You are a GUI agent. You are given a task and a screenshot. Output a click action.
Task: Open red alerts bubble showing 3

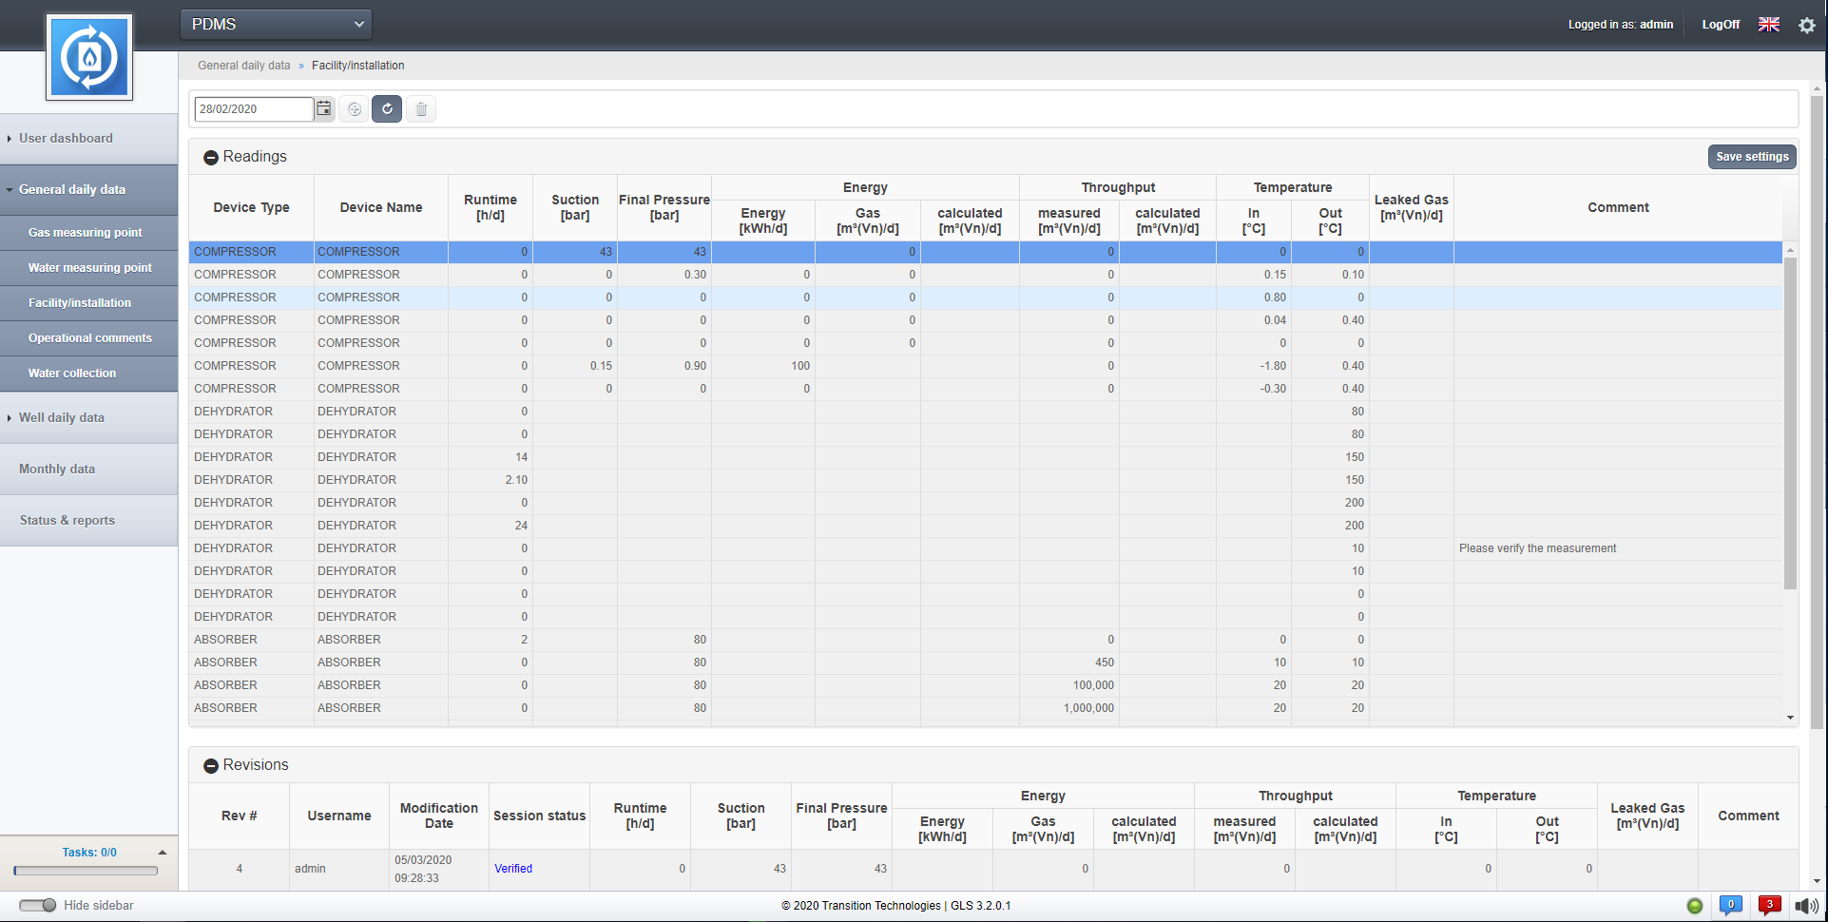click(1769, 905)
